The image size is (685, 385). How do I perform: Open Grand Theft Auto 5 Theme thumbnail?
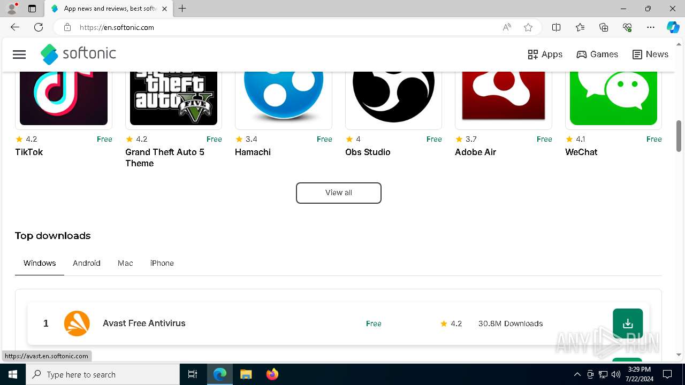point(173,98)
